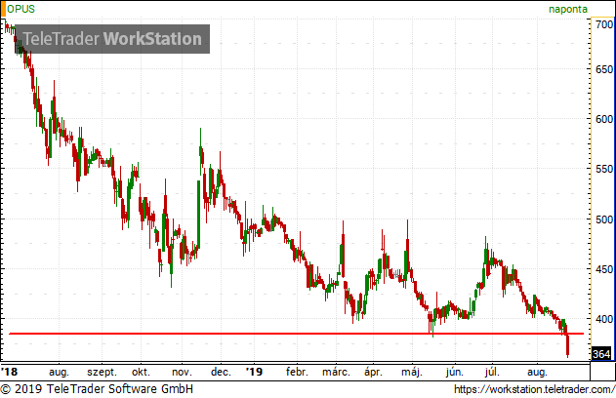This screenshot has height=398, width=616.
Task: Click the 'márc.' month label
Action: coord(336,372)
